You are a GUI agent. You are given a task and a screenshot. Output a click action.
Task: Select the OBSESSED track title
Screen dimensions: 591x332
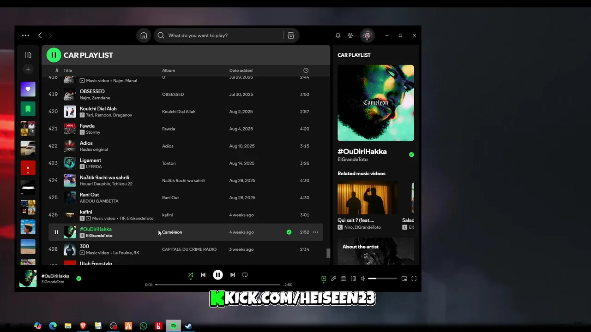point(92,91)
